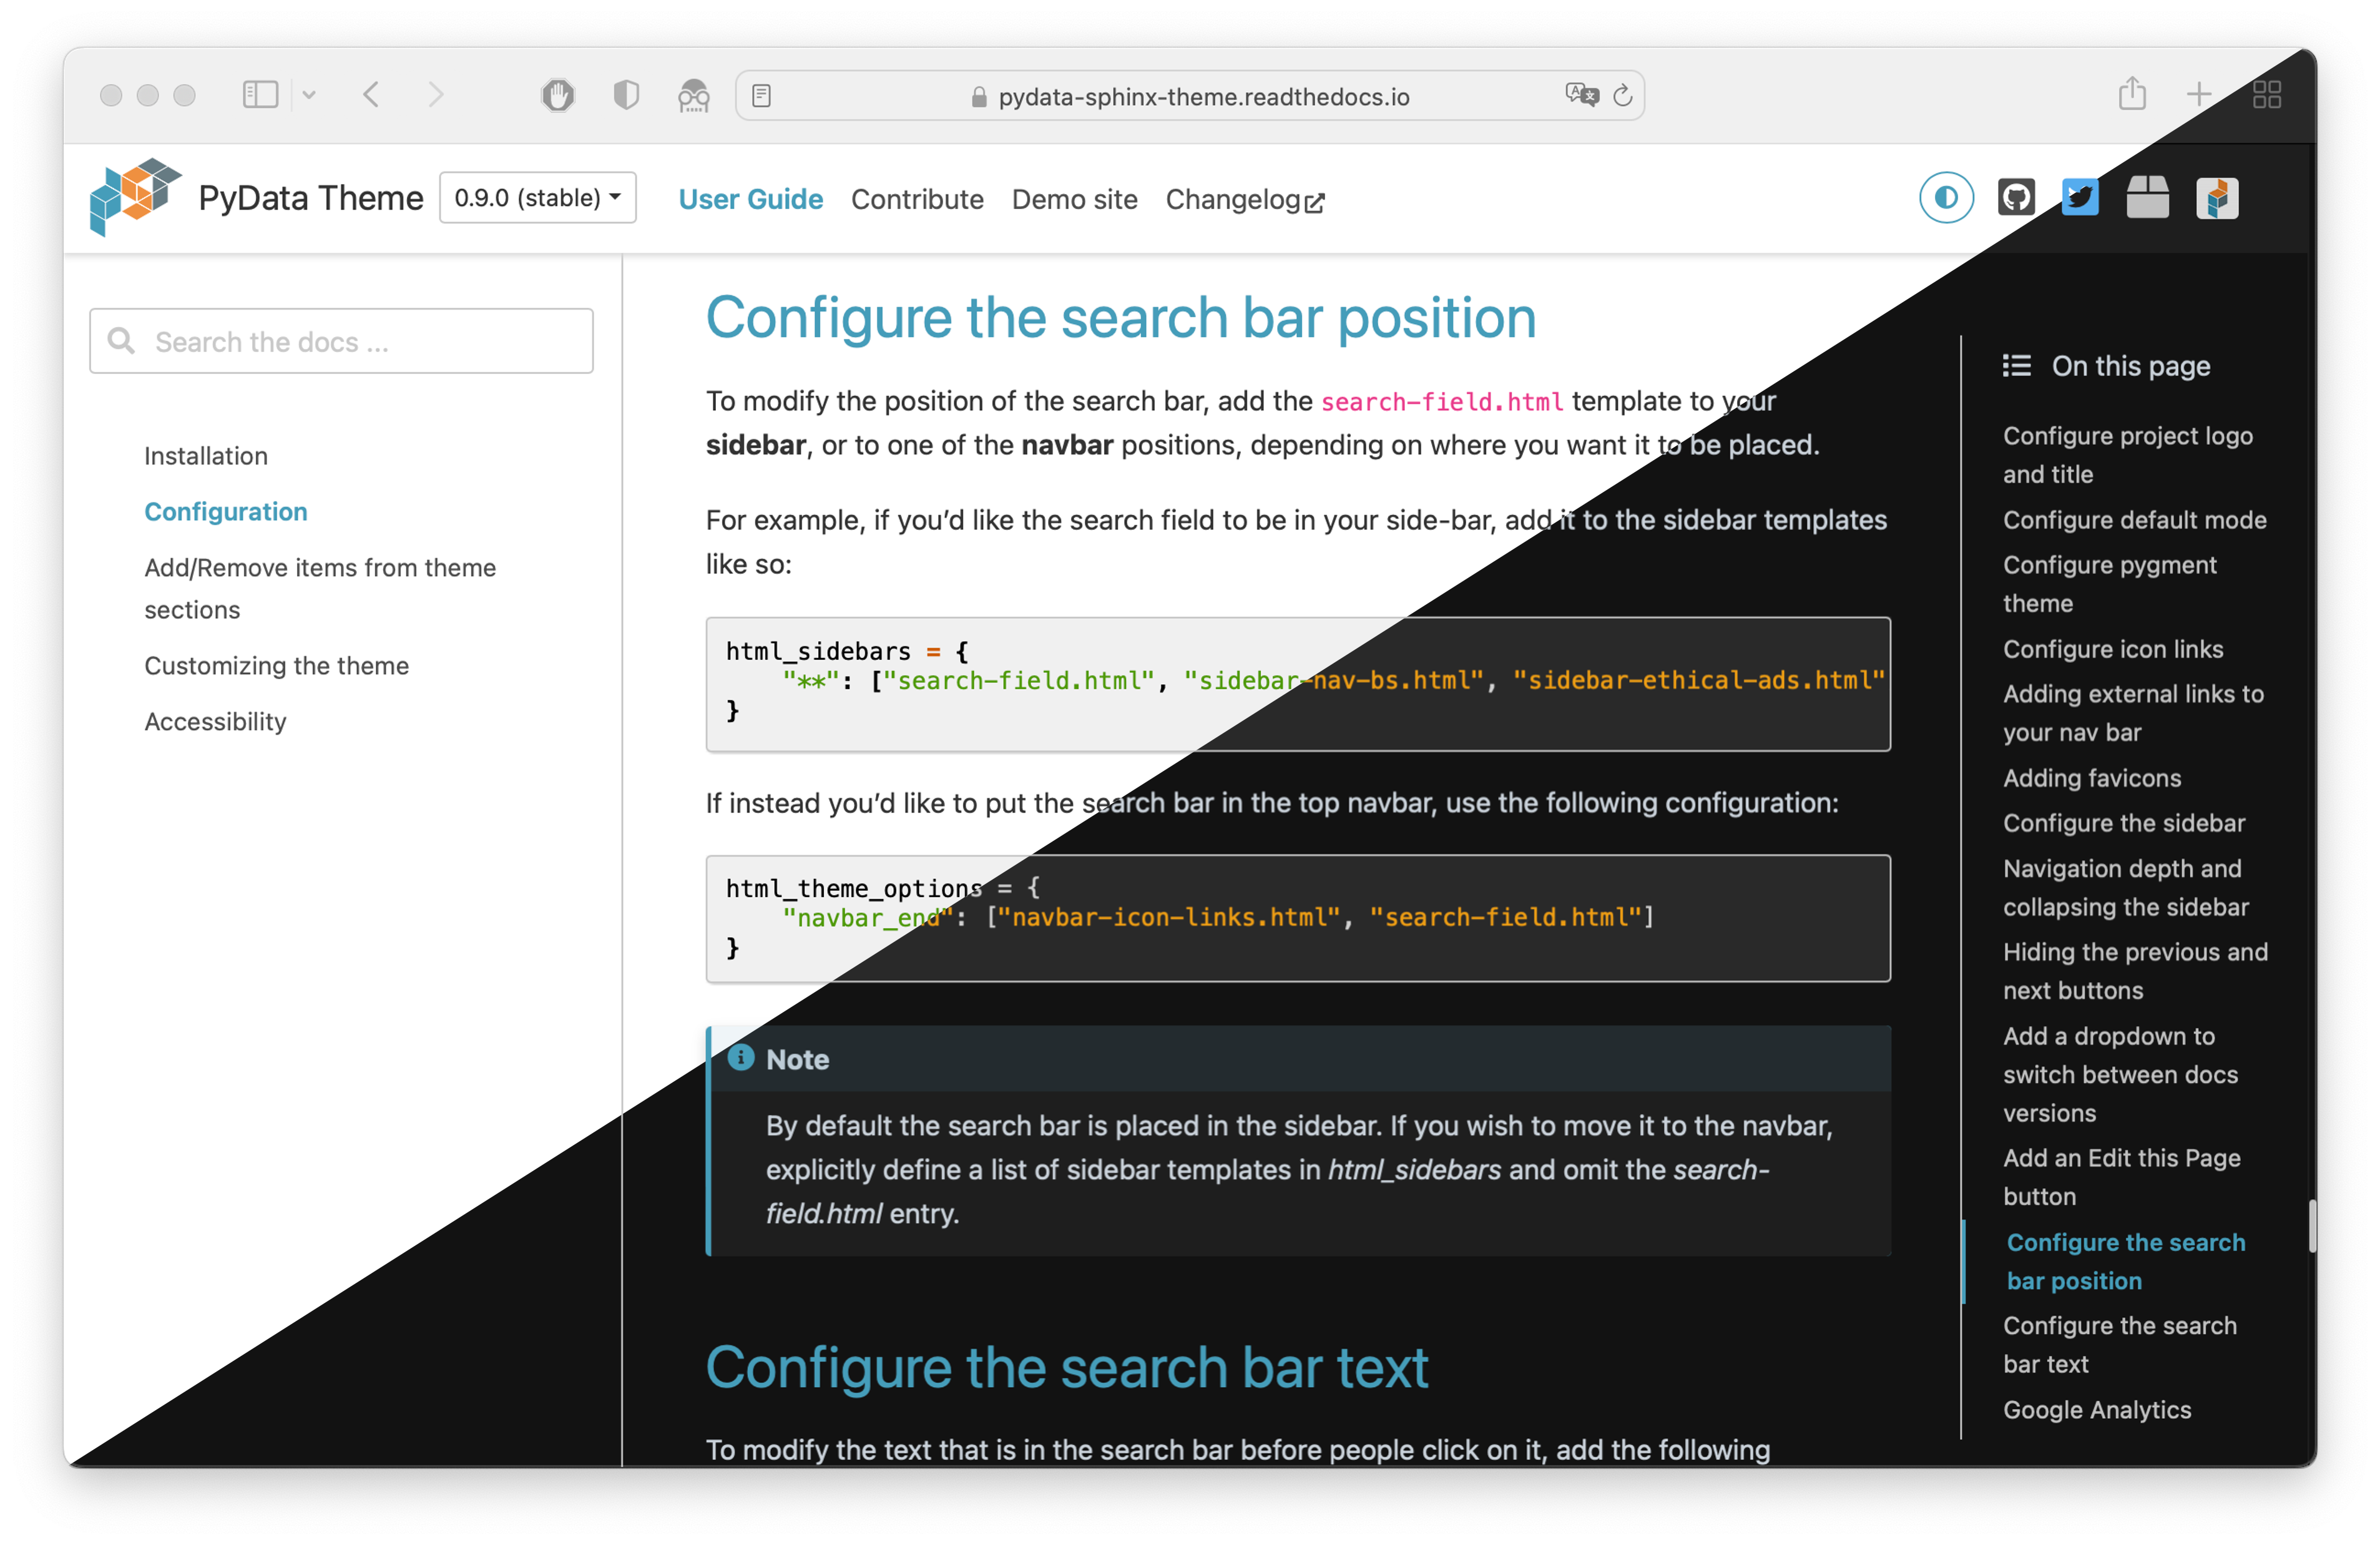2380x1545 pixels.
Task: Toggle the Safari sidebar button
Action: 260,95
